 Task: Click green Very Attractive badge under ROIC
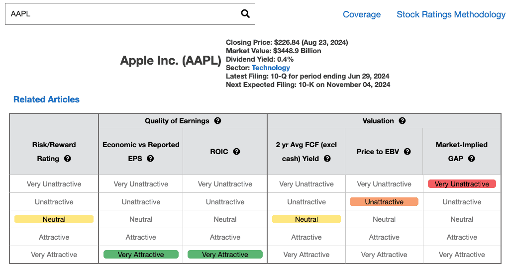click(x=225, y=255)
